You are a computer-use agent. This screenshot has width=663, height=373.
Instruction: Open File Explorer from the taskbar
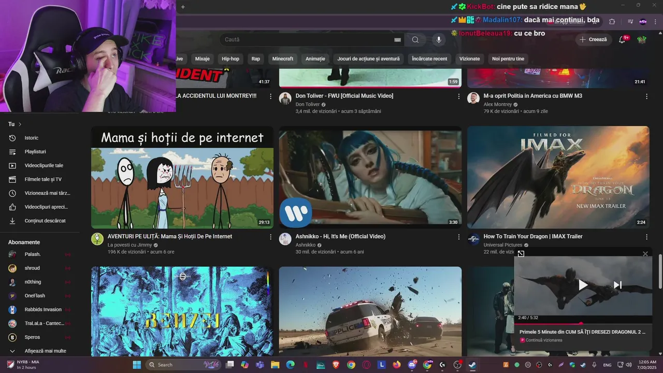click(275, 365)
